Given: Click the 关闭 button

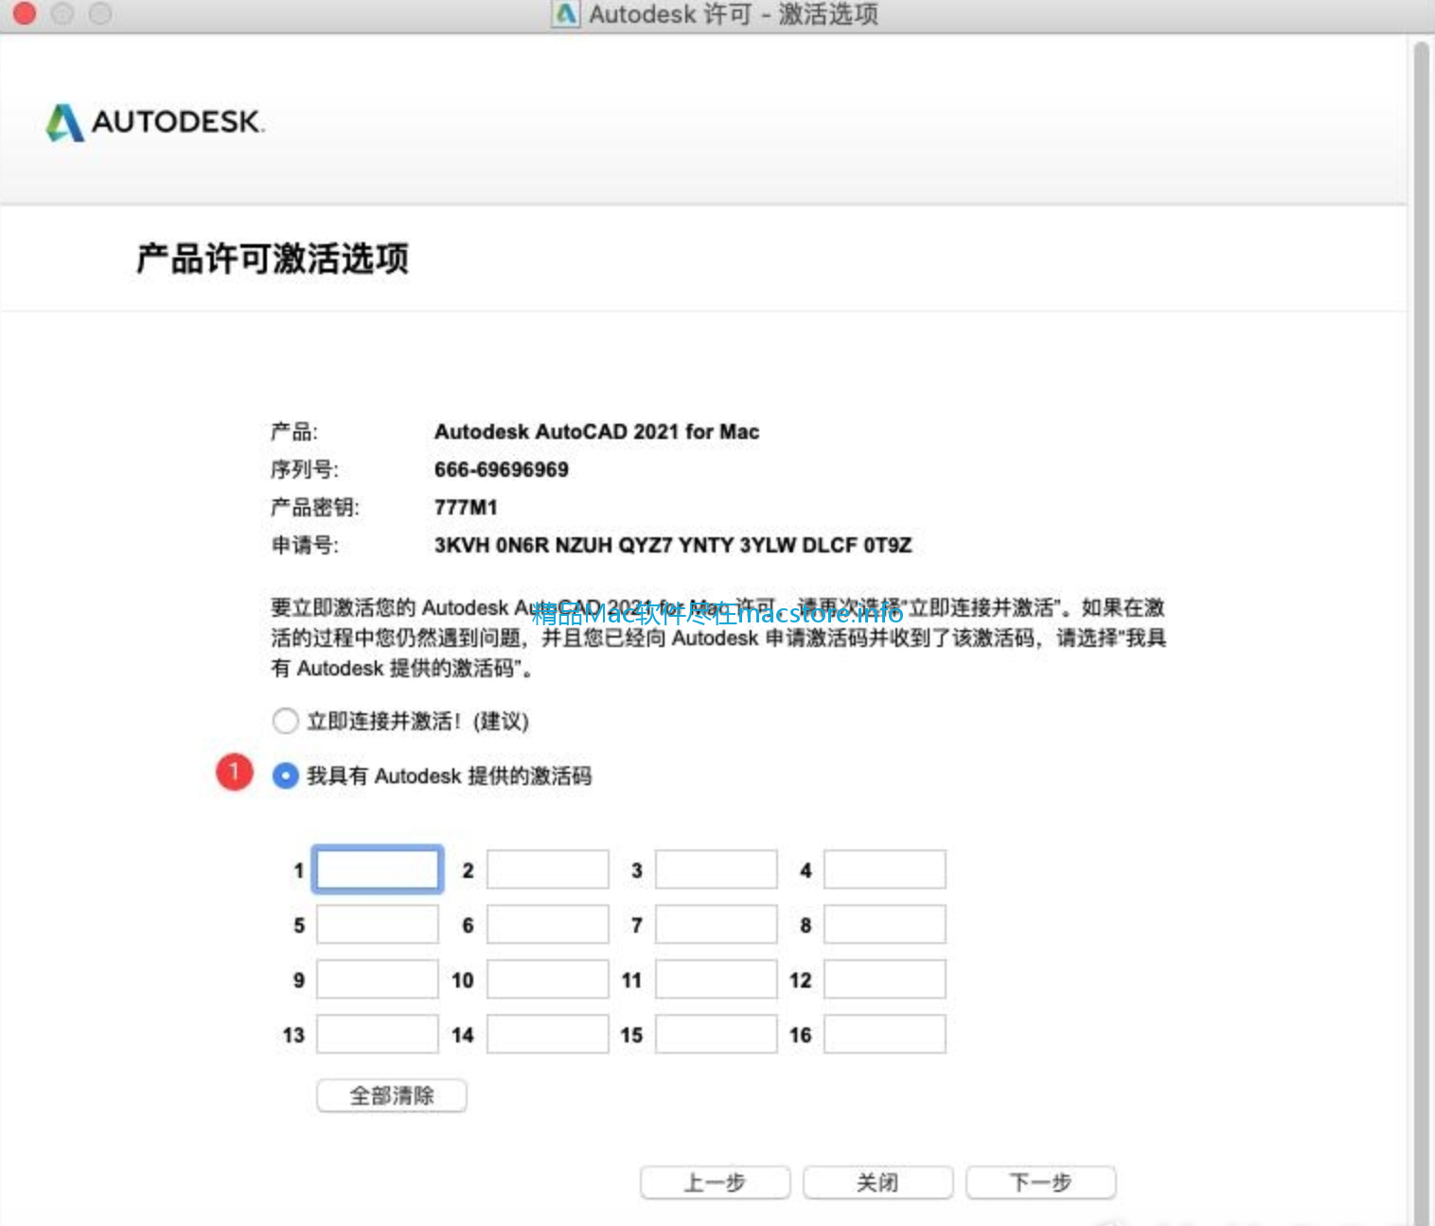Looking at the screenshot, I should 877,1182.
